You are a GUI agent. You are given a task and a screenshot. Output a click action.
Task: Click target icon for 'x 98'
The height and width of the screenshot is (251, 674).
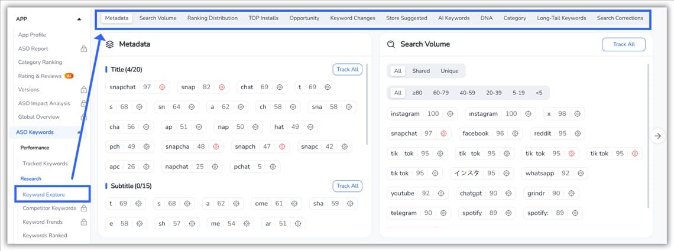577,114
